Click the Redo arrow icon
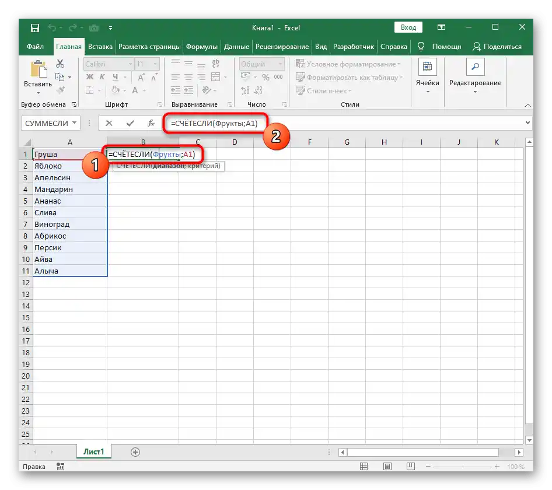Screen dimensions: 552x490 click(x=73, y=27)
